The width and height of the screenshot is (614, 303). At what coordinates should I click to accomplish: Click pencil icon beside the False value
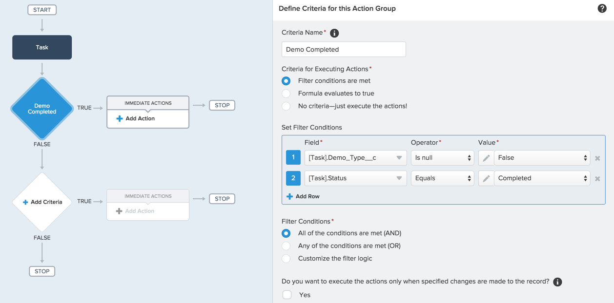[x=486, y=158]
